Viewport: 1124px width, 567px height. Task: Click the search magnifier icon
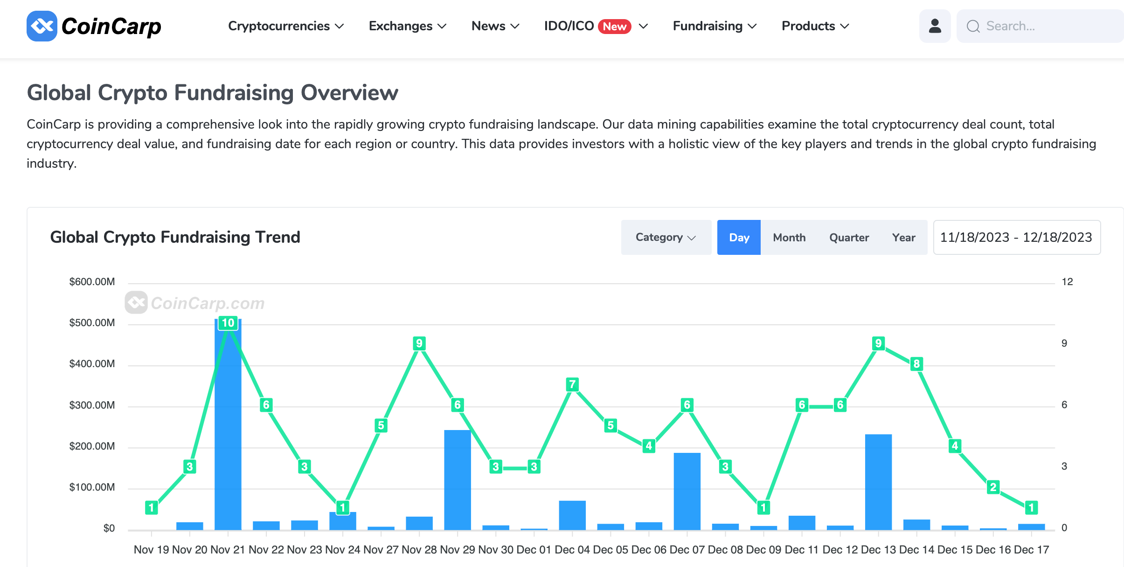click(973, 26)
